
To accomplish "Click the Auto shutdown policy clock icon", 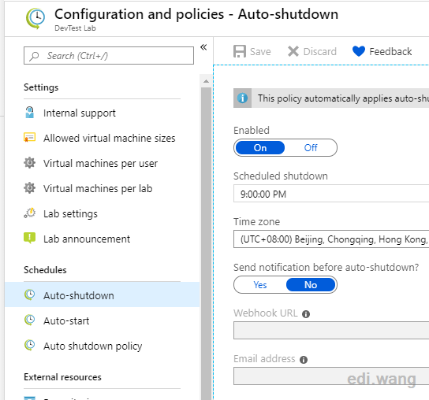I will tap(29, 345).
